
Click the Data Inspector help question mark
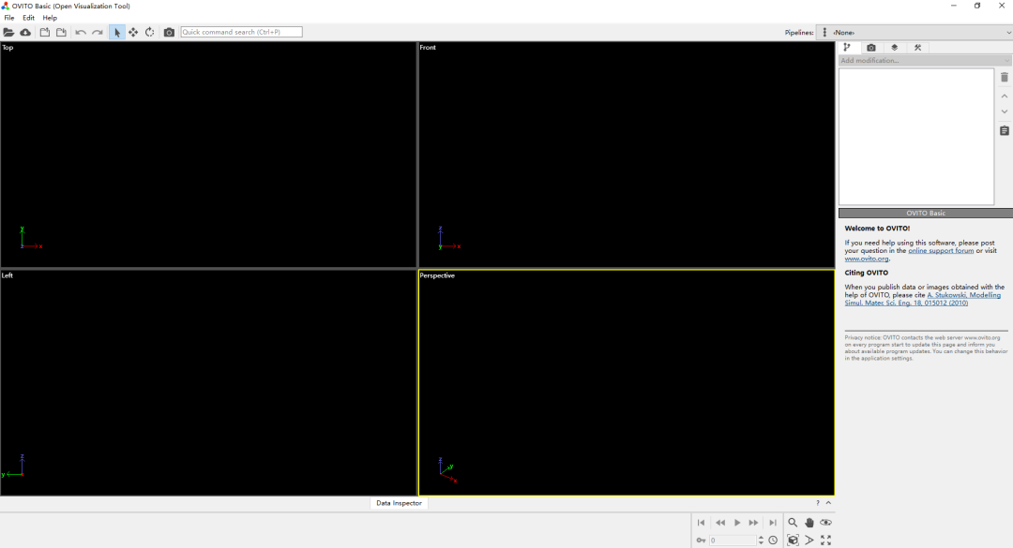[x=817, y=503]
